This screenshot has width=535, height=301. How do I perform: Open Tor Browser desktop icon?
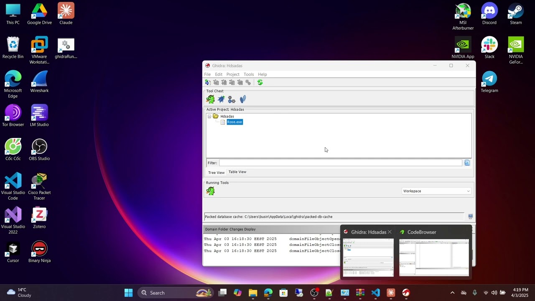tap(13, 116)
